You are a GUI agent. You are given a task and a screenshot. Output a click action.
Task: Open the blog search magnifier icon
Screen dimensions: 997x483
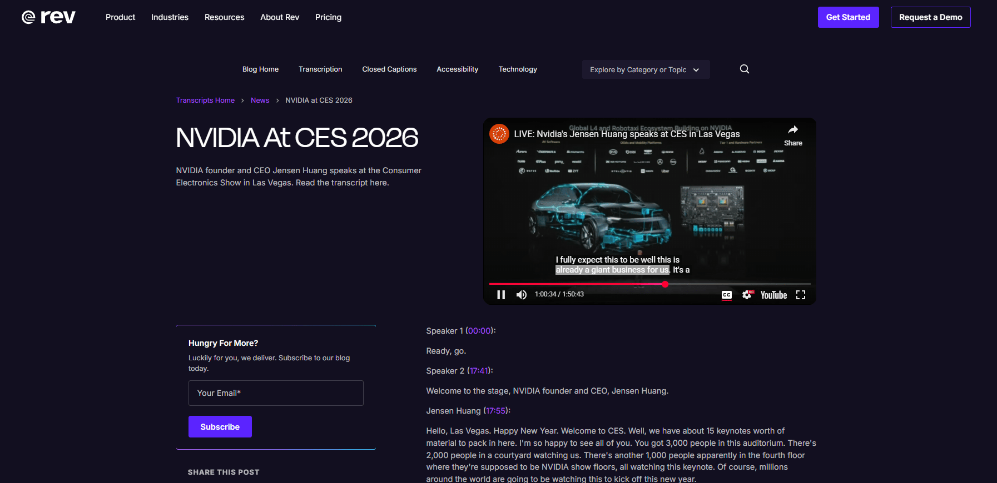[x=745, y=69]
